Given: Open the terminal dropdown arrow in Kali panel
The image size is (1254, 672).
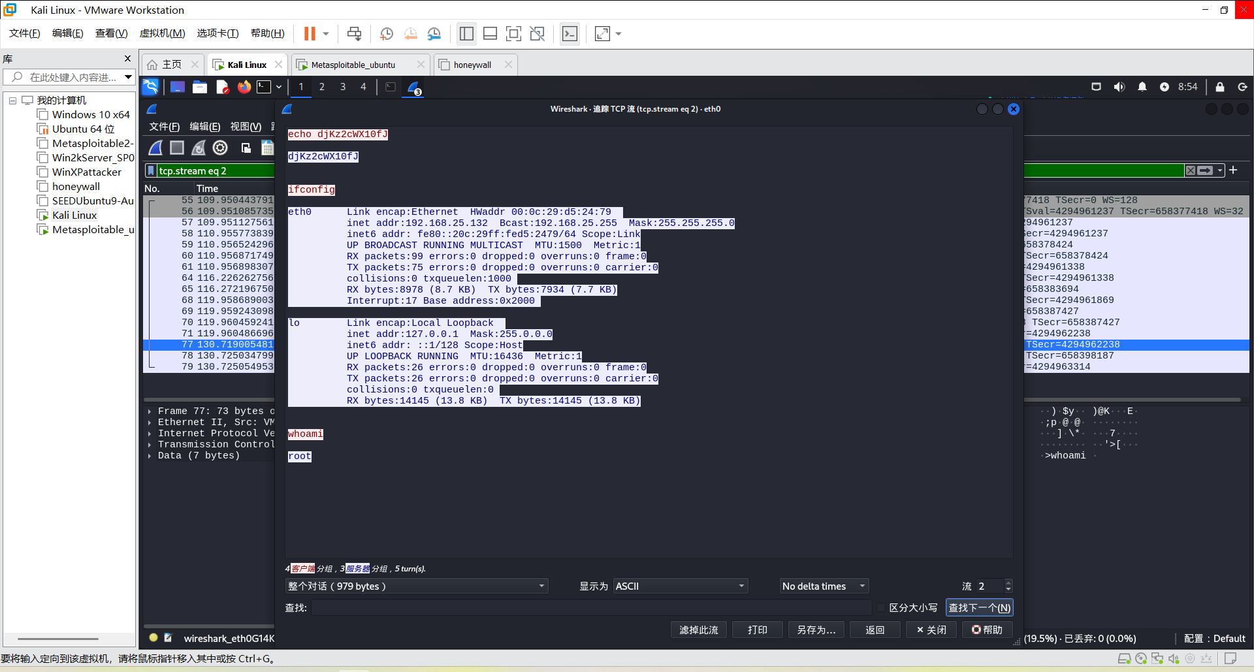Looking at the screenshot, I should (279, 87).
